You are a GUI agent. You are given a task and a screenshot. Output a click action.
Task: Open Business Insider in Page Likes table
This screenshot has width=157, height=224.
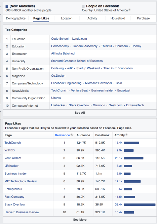click(16, 174)
